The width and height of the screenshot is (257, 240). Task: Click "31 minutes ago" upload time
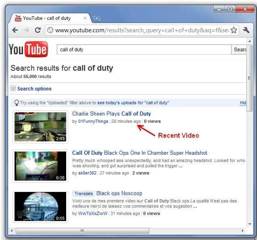[x=125, y=213]
